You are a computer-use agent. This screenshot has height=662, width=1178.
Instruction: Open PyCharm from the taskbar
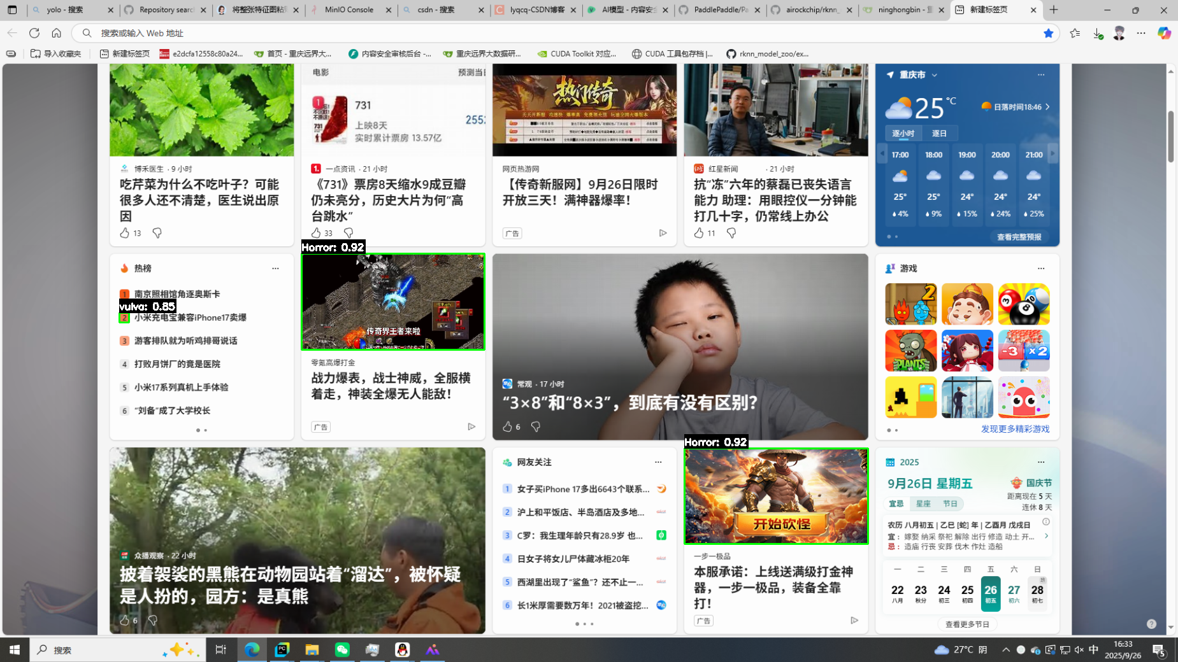[282, 649]
